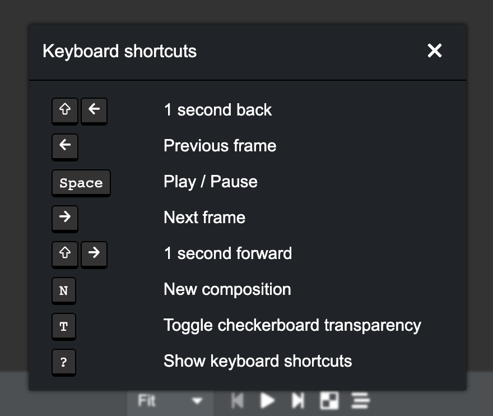Open the hamburger menu icon
Image resolution: width=493 pixels, height=416 pixels.
pos(361,400)
